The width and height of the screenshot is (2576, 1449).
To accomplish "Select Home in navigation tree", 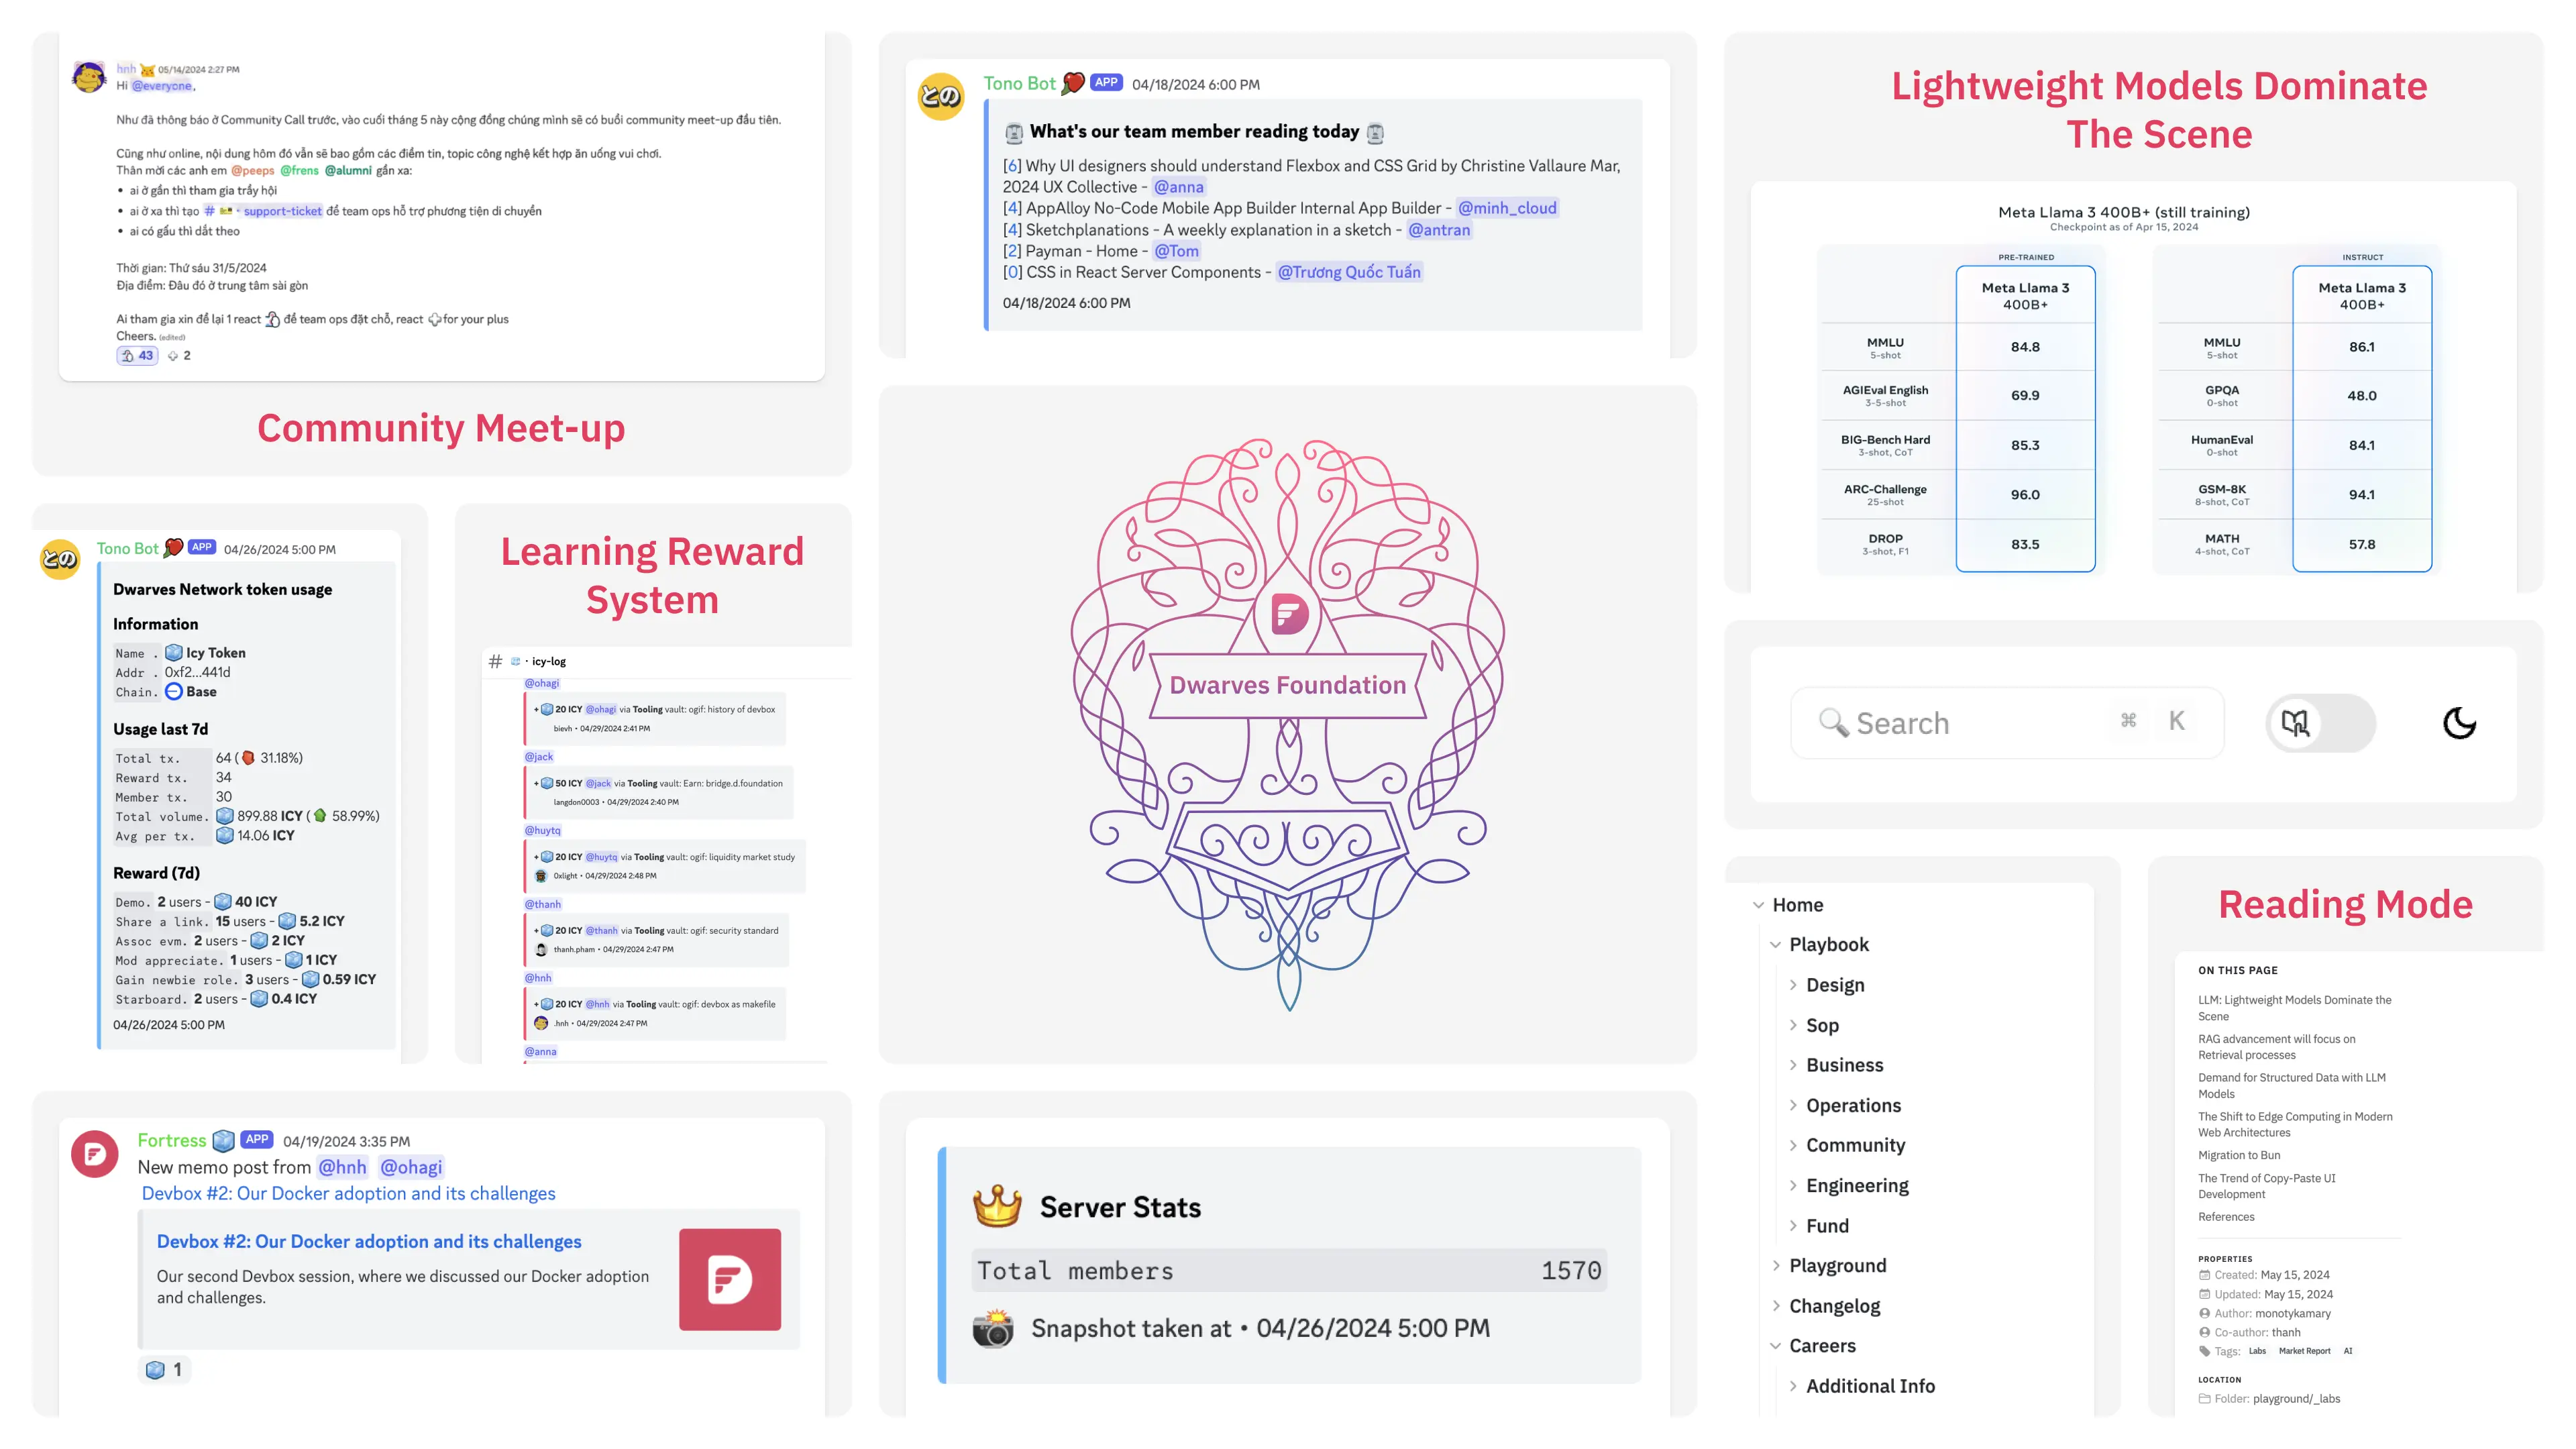I will click(1797, 905).
